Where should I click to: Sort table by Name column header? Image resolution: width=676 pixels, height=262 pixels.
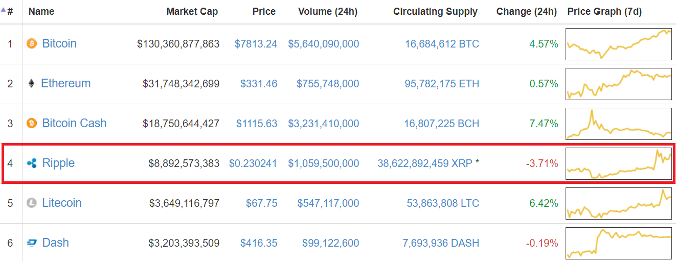(41, 11)
